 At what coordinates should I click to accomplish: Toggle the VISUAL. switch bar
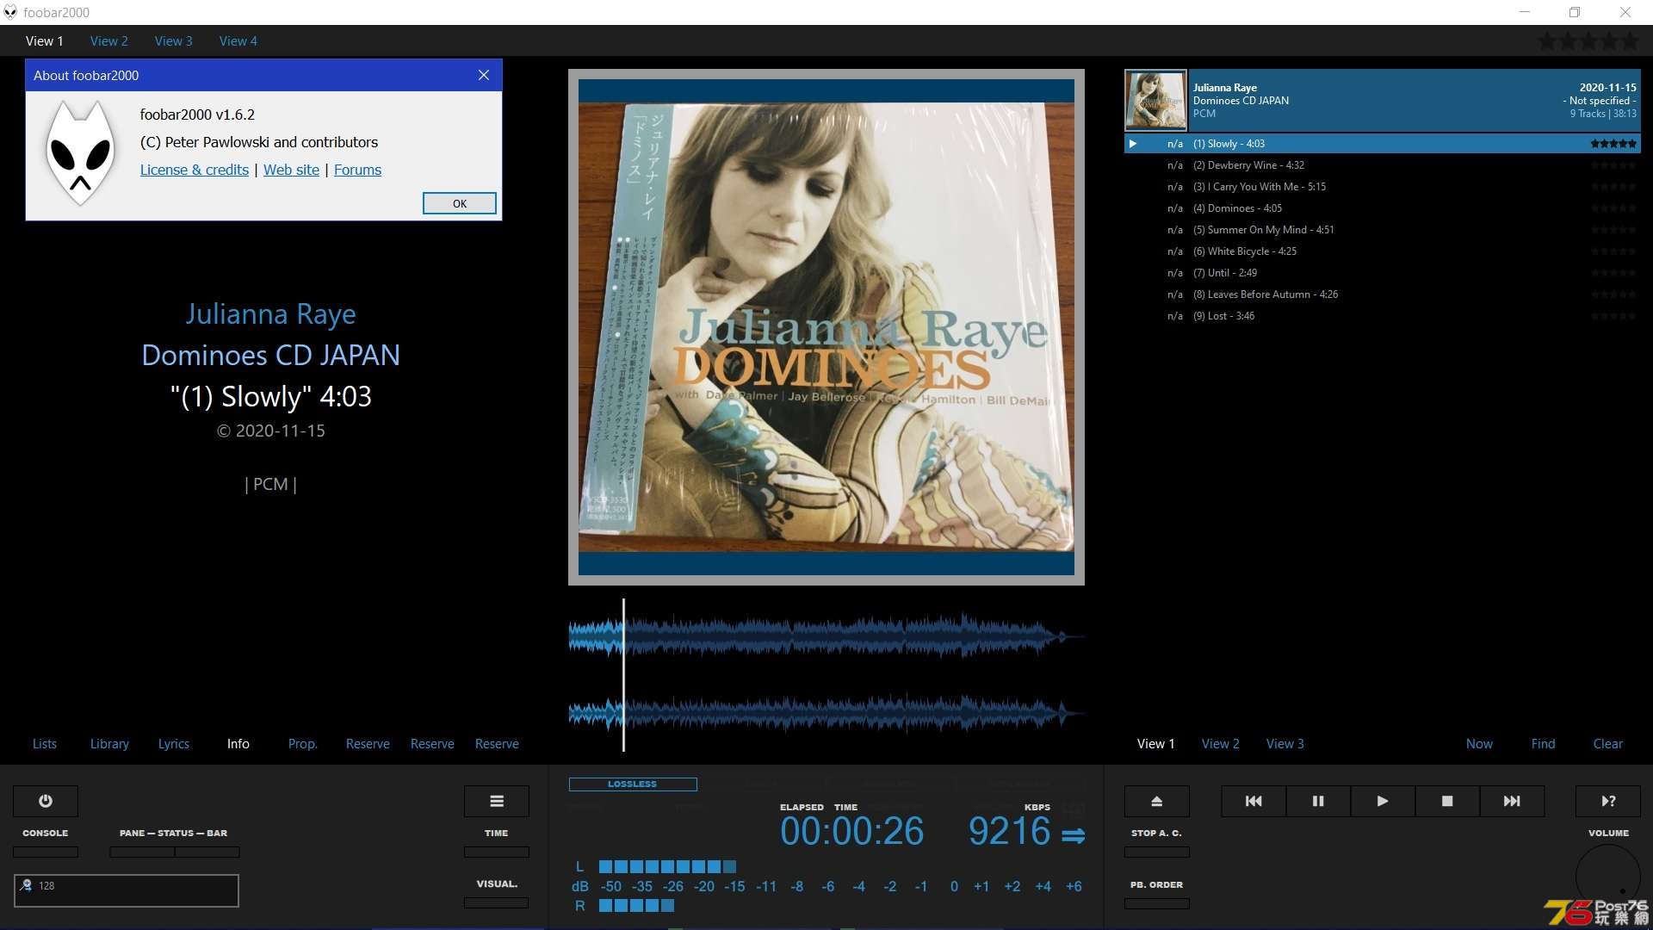coord(497,902)
